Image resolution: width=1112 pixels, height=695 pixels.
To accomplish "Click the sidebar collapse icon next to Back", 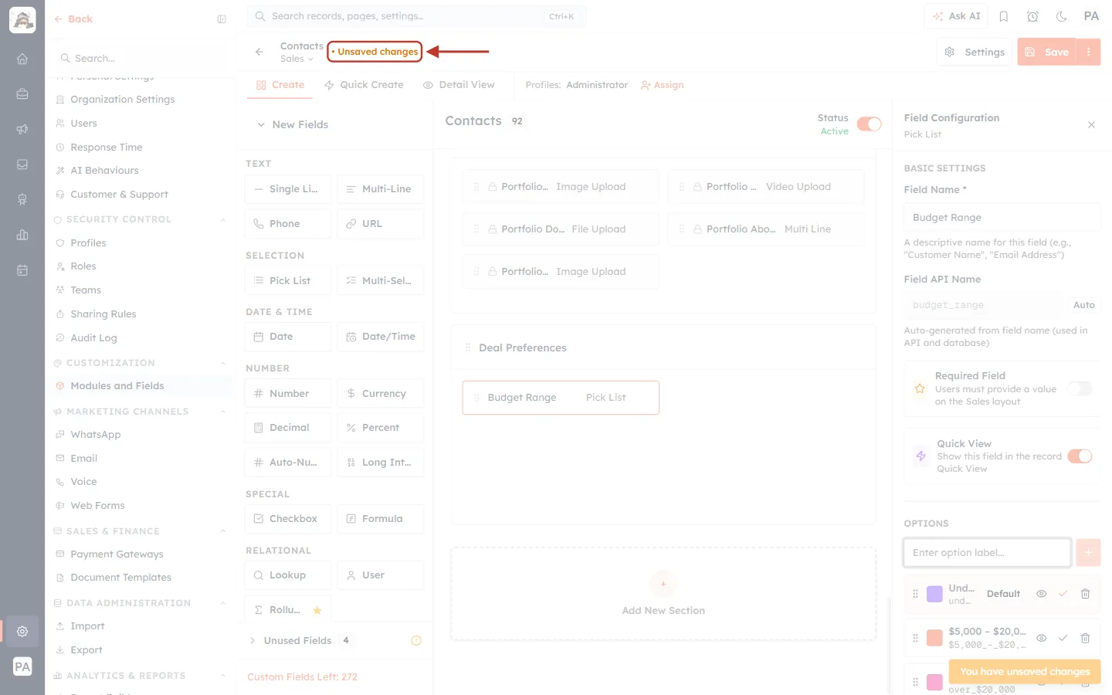I will (x=222, y=19).
